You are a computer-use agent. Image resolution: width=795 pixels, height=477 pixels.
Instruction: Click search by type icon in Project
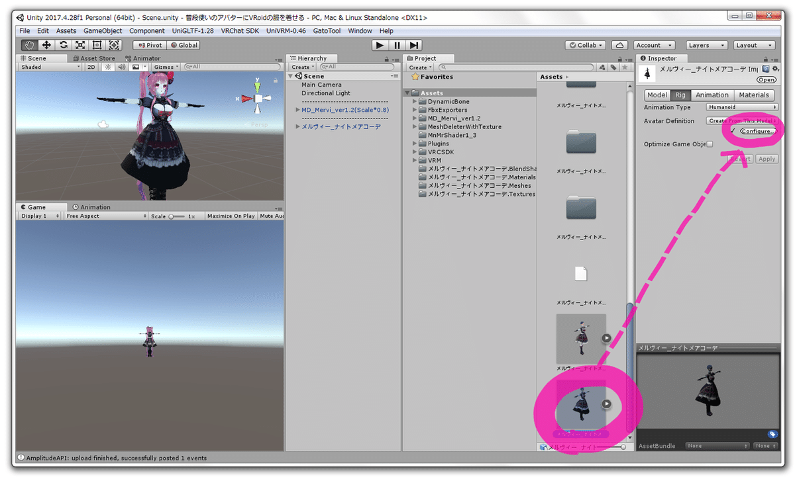click(x=603, y=67)
